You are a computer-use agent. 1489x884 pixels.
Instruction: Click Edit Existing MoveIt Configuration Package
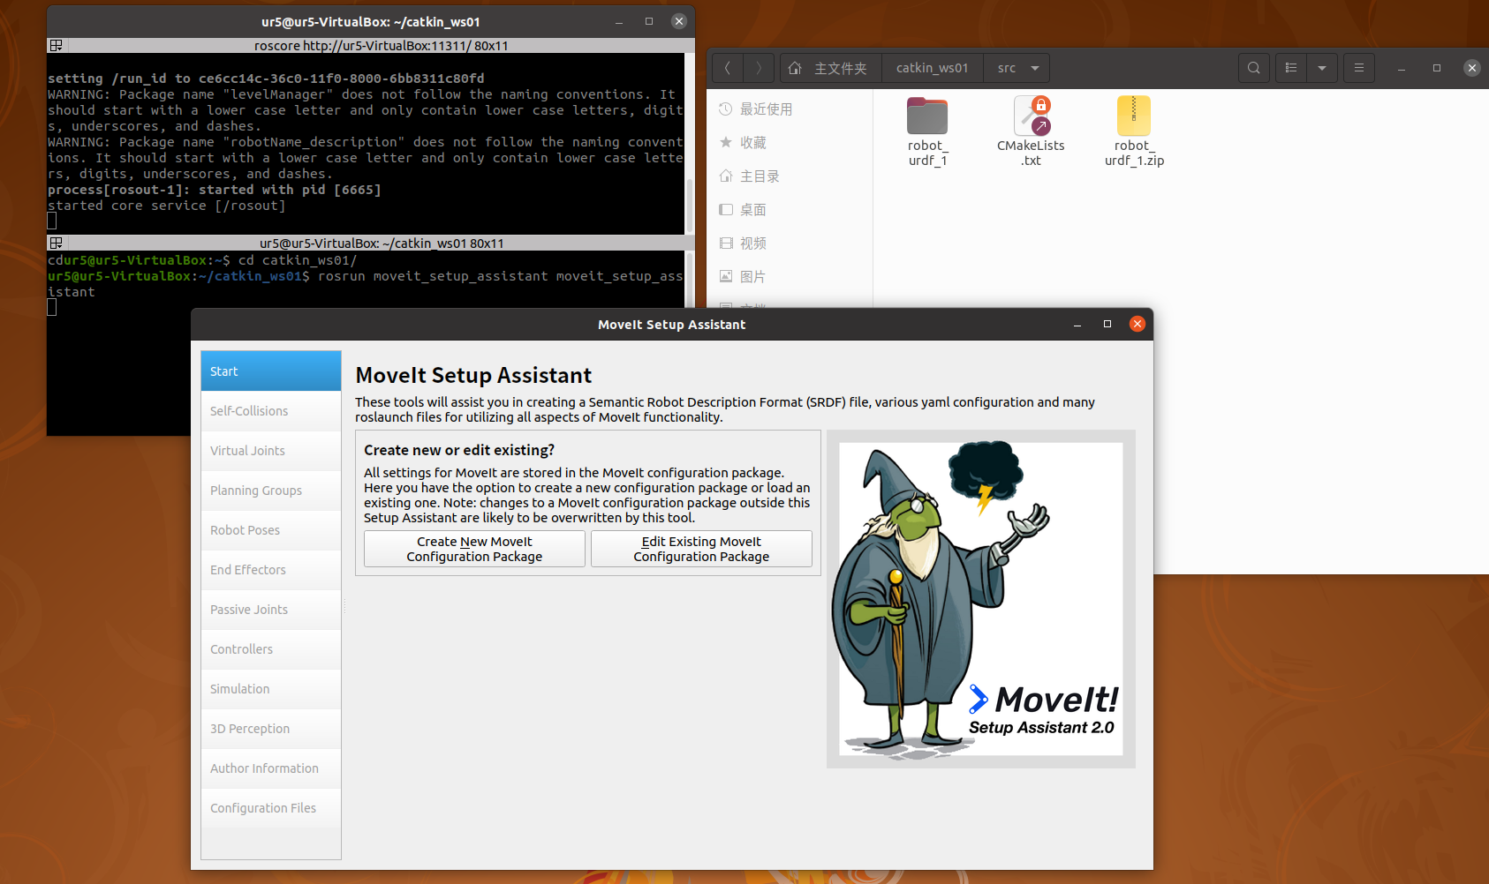click(x=701, y=549)
